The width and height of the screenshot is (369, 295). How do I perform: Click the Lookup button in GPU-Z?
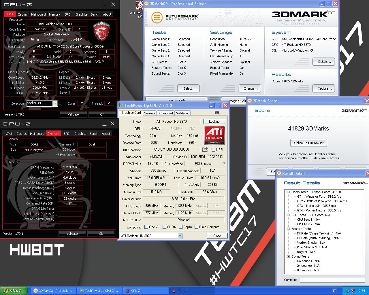(x=214, y=121)
